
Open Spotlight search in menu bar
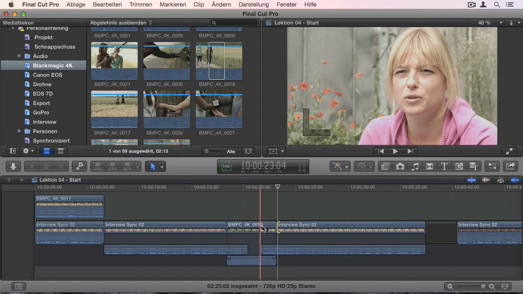[497, 4]
